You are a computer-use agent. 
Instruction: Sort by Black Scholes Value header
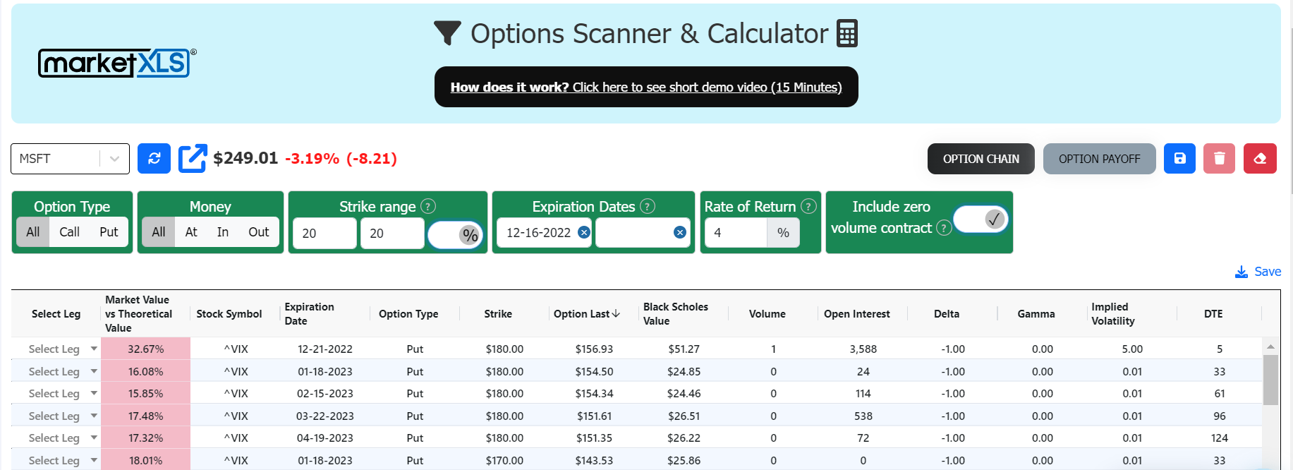[675, 313]
